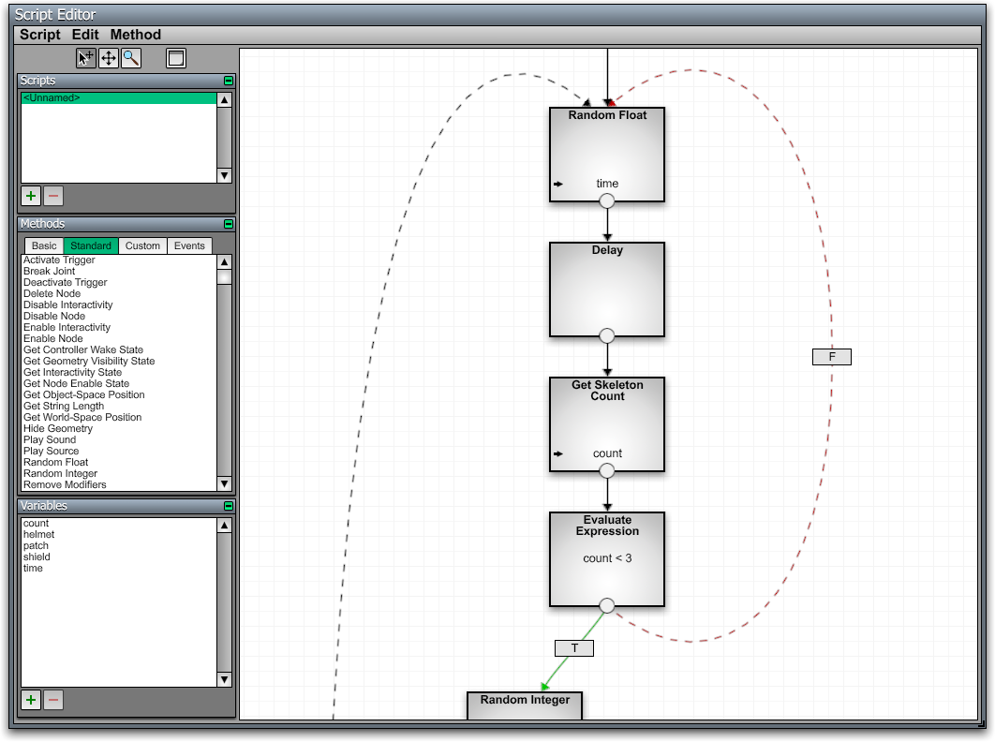995x742 pixels.
Task: Click Variables list scroll down arrow
Action: [224, 679]
